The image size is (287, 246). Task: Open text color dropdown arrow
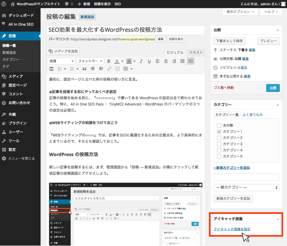[122, 61]
